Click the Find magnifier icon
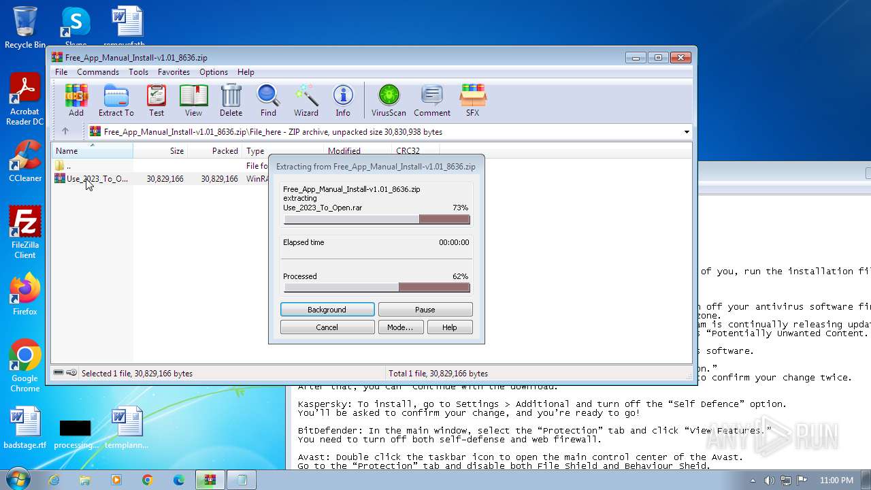Screen dimensions: 871x490 268,100
